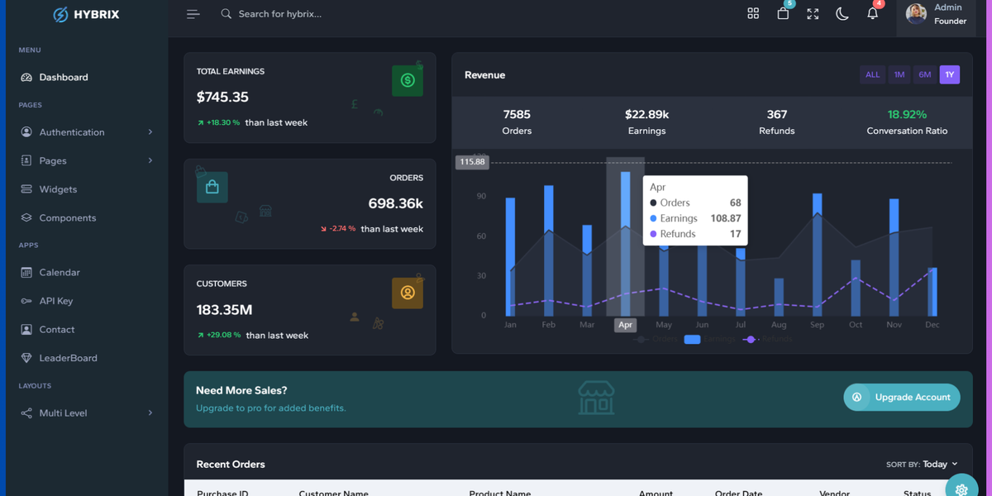
Task: Open the shopping cart with 5 items
Action: coord(783,13)
